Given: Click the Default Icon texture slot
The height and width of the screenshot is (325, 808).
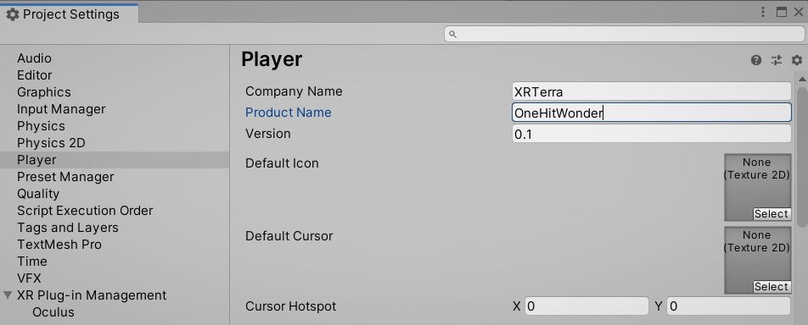Looking at the screenshot, I should point(757,188).
